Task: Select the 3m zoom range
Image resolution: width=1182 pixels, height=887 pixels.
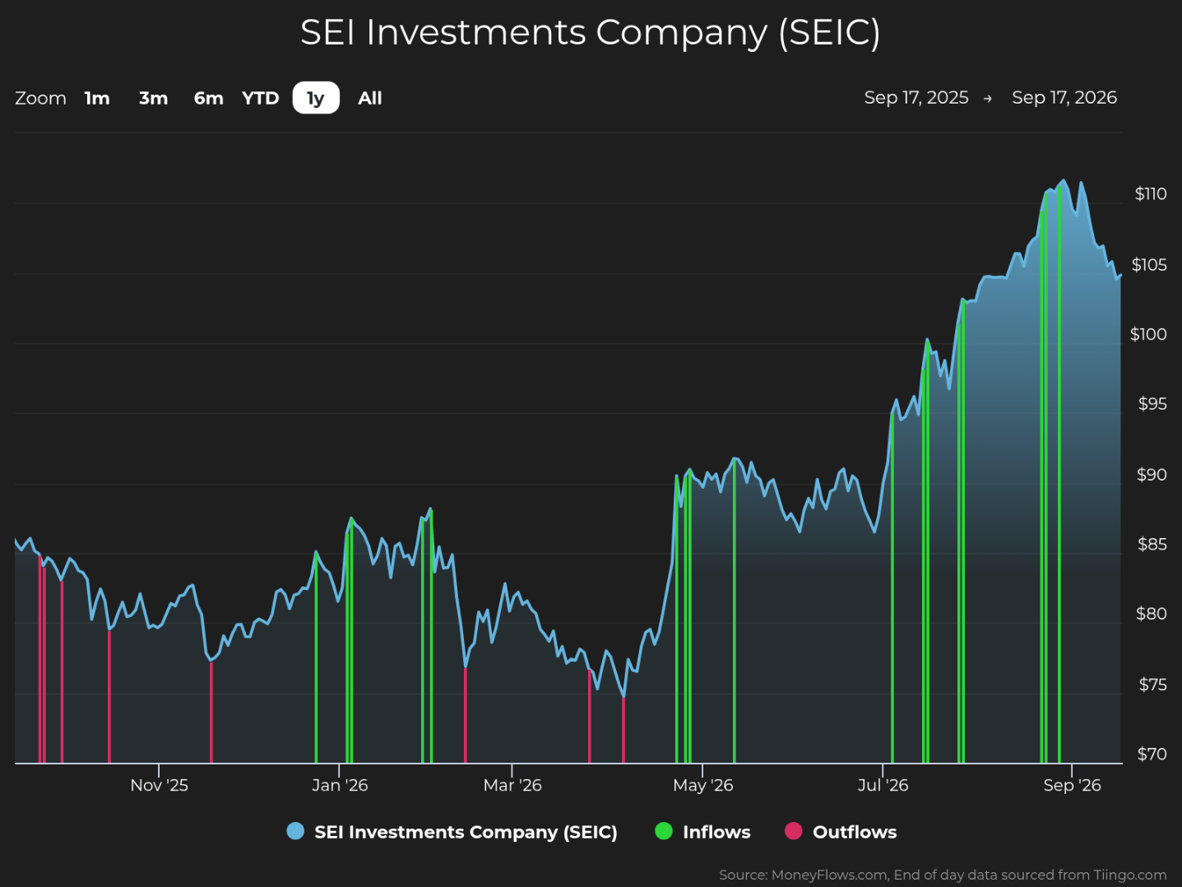Action: [x=153, y=98]
